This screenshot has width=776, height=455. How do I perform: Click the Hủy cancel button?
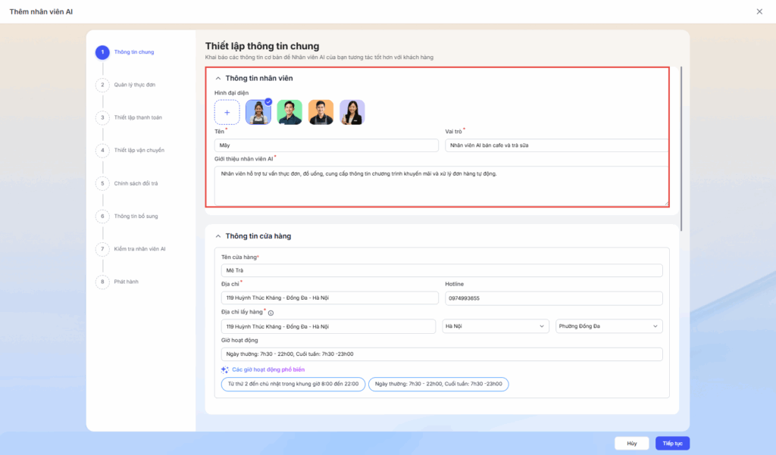pos(631,444)
